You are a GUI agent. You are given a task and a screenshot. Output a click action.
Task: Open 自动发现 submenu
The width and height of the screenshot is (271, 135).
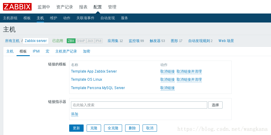pyautogui.click(x=108, y=18)
